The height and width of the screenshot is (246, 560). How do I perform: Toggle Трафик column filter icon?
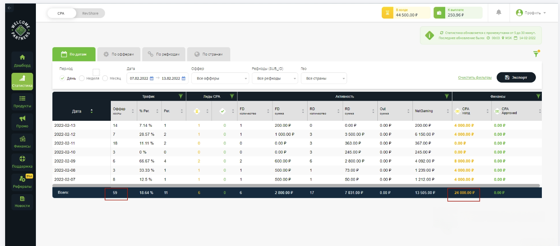point(181,96)
